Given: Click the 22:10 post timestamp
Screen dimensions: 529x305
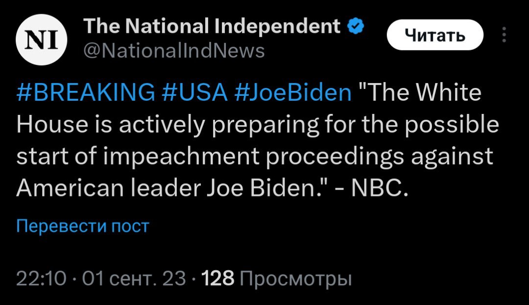Looking at the screenshot, I should [41, 279].
